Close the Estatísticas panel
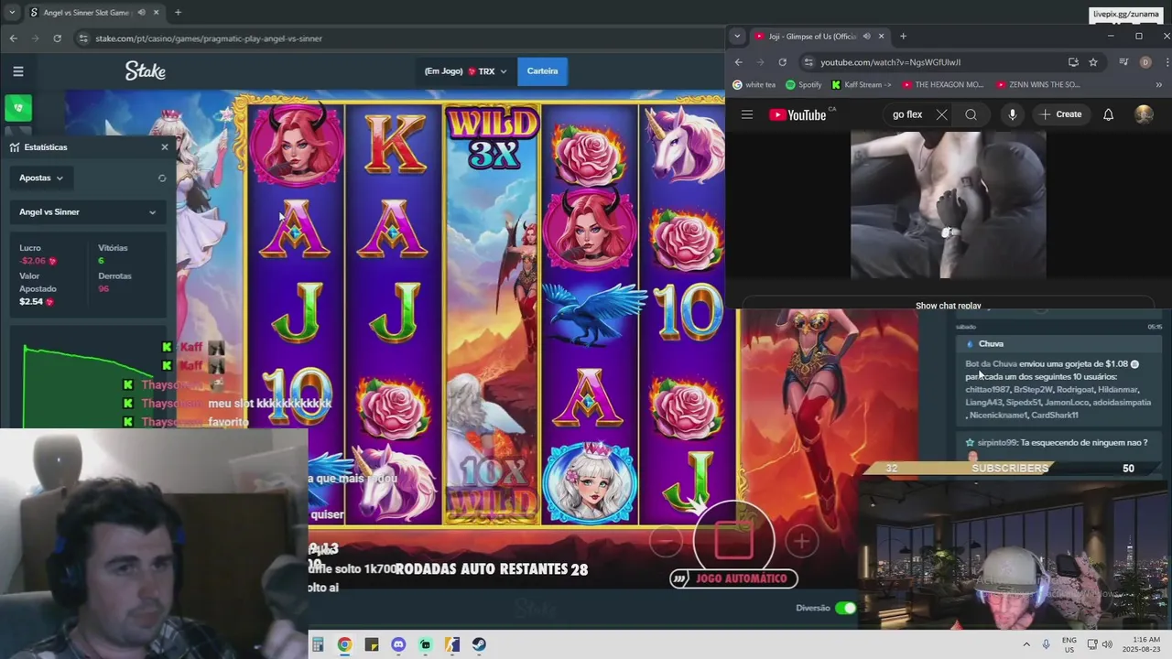This screenshot has height=659, width=1172. [165, 146]
